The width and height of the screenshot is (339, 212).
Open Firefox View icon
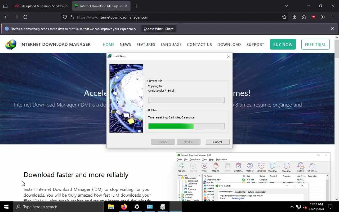(5, 6)
